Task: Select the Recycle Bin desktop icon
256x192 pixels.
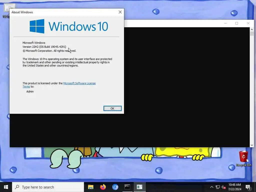Action: [x=243, y=158]
